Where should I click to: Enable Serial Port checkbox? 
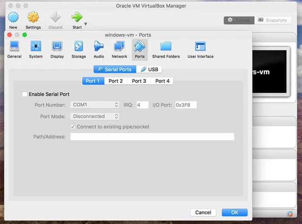[x=24, y=94]
